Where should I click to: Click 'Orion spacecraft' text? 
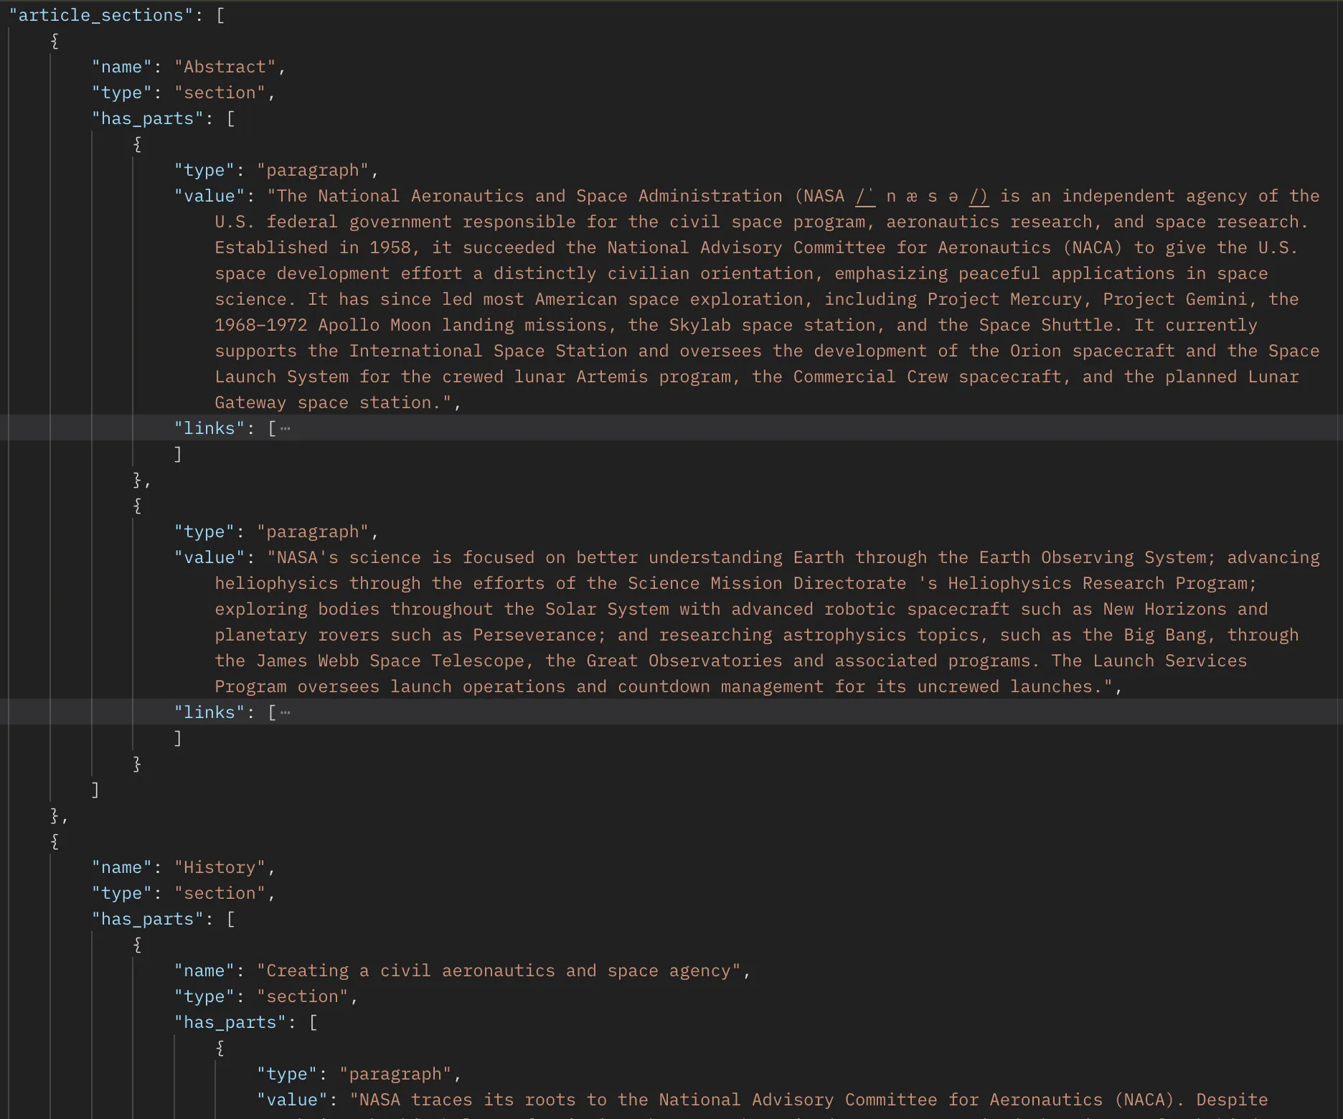click(x=1093, y=351)
